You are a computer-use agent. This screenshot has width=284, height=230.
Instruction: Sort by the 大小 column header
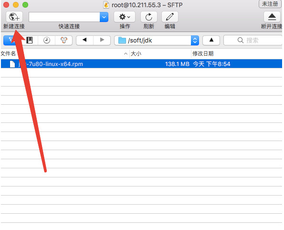136,54
